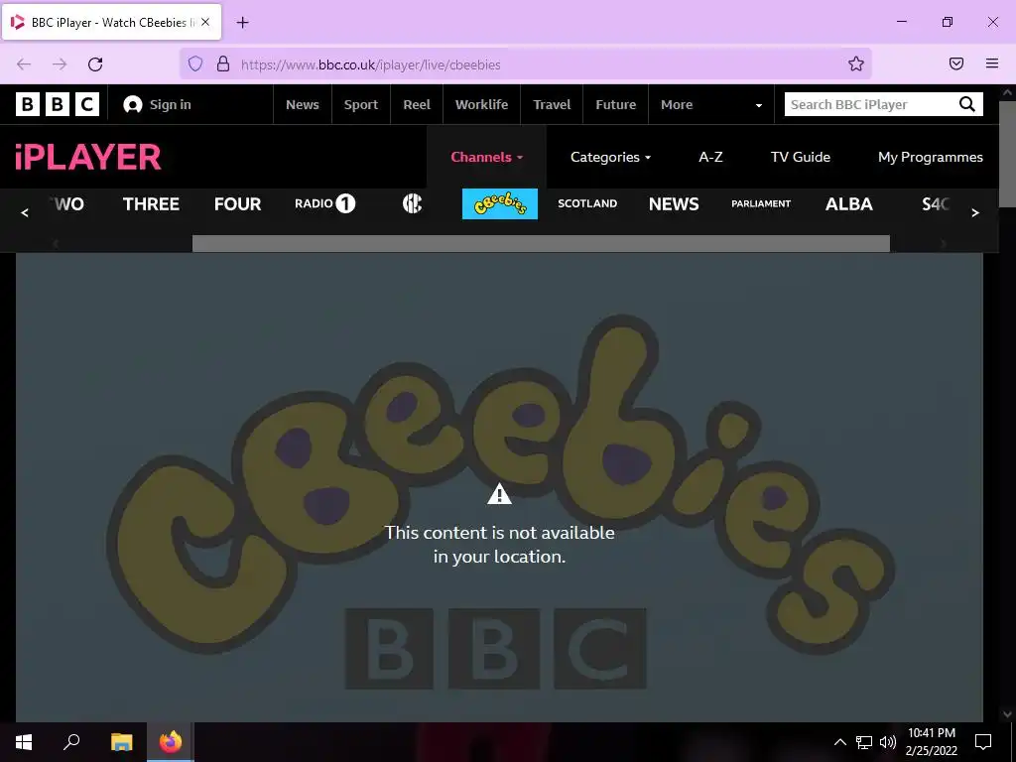This screenshot has width=1016, height=762.
Task: Select the CBeebies channel tile
Action: pyautogui.click(x=500, y=203)
